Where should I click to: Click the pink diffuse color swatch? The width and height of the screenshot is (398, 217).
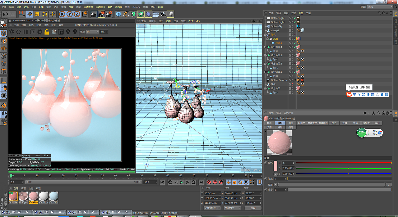click(x=275, y=166)
